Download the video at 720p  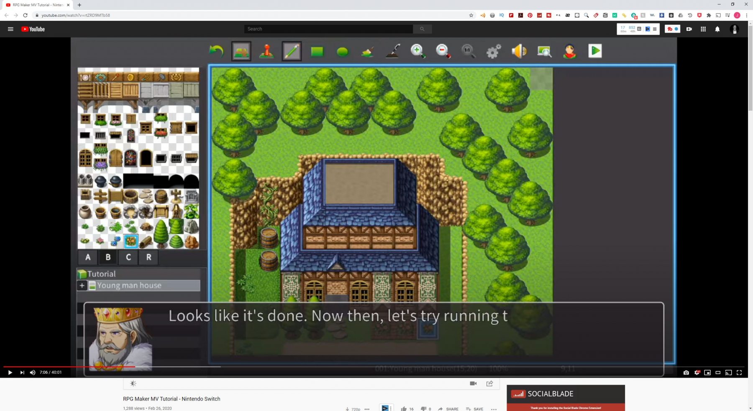point(353,409)
